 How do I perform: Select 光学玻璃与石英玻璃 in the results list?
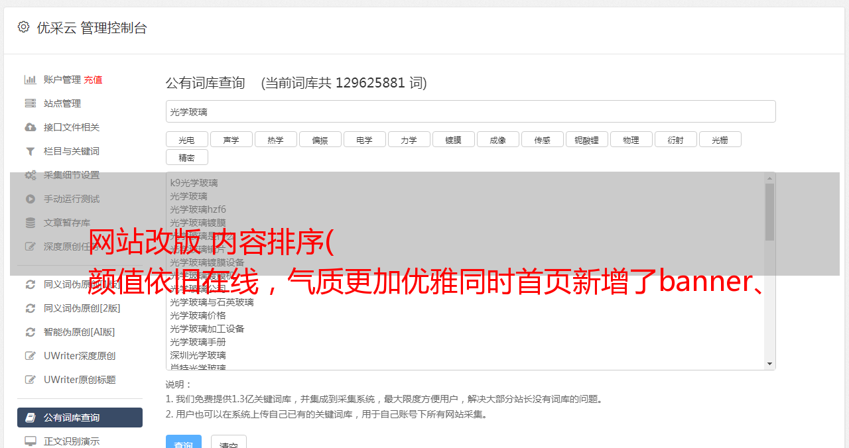click(212, 302)
